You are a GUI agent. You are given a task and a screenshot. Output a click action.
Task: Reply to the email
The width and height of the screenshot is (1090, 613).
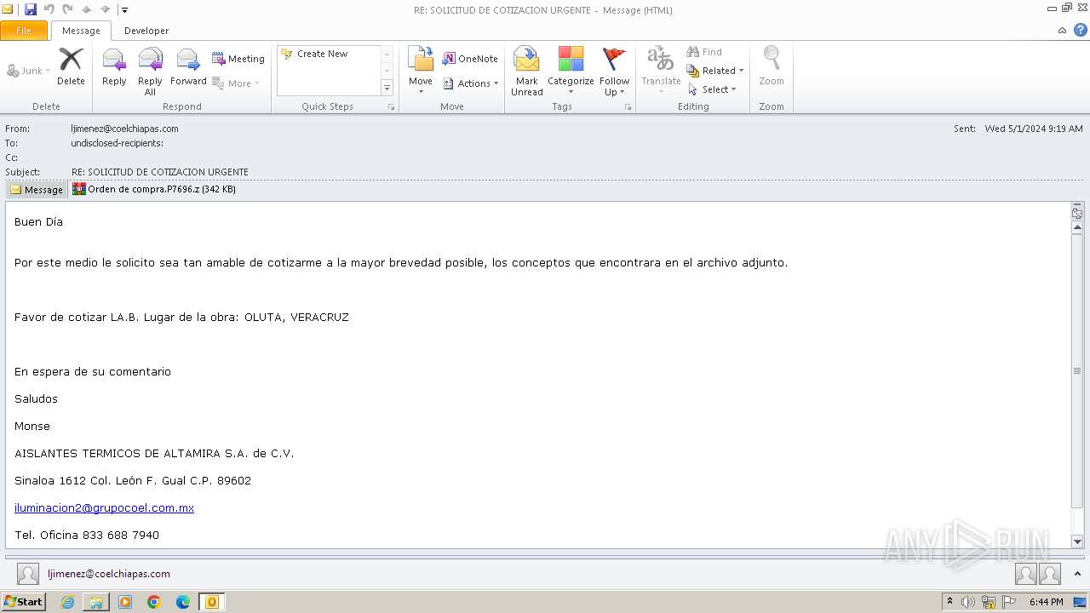tap(114, 67)
